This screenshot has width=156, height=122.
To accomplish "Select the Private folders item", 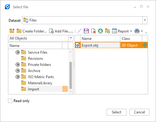I will tap(39, 65).
